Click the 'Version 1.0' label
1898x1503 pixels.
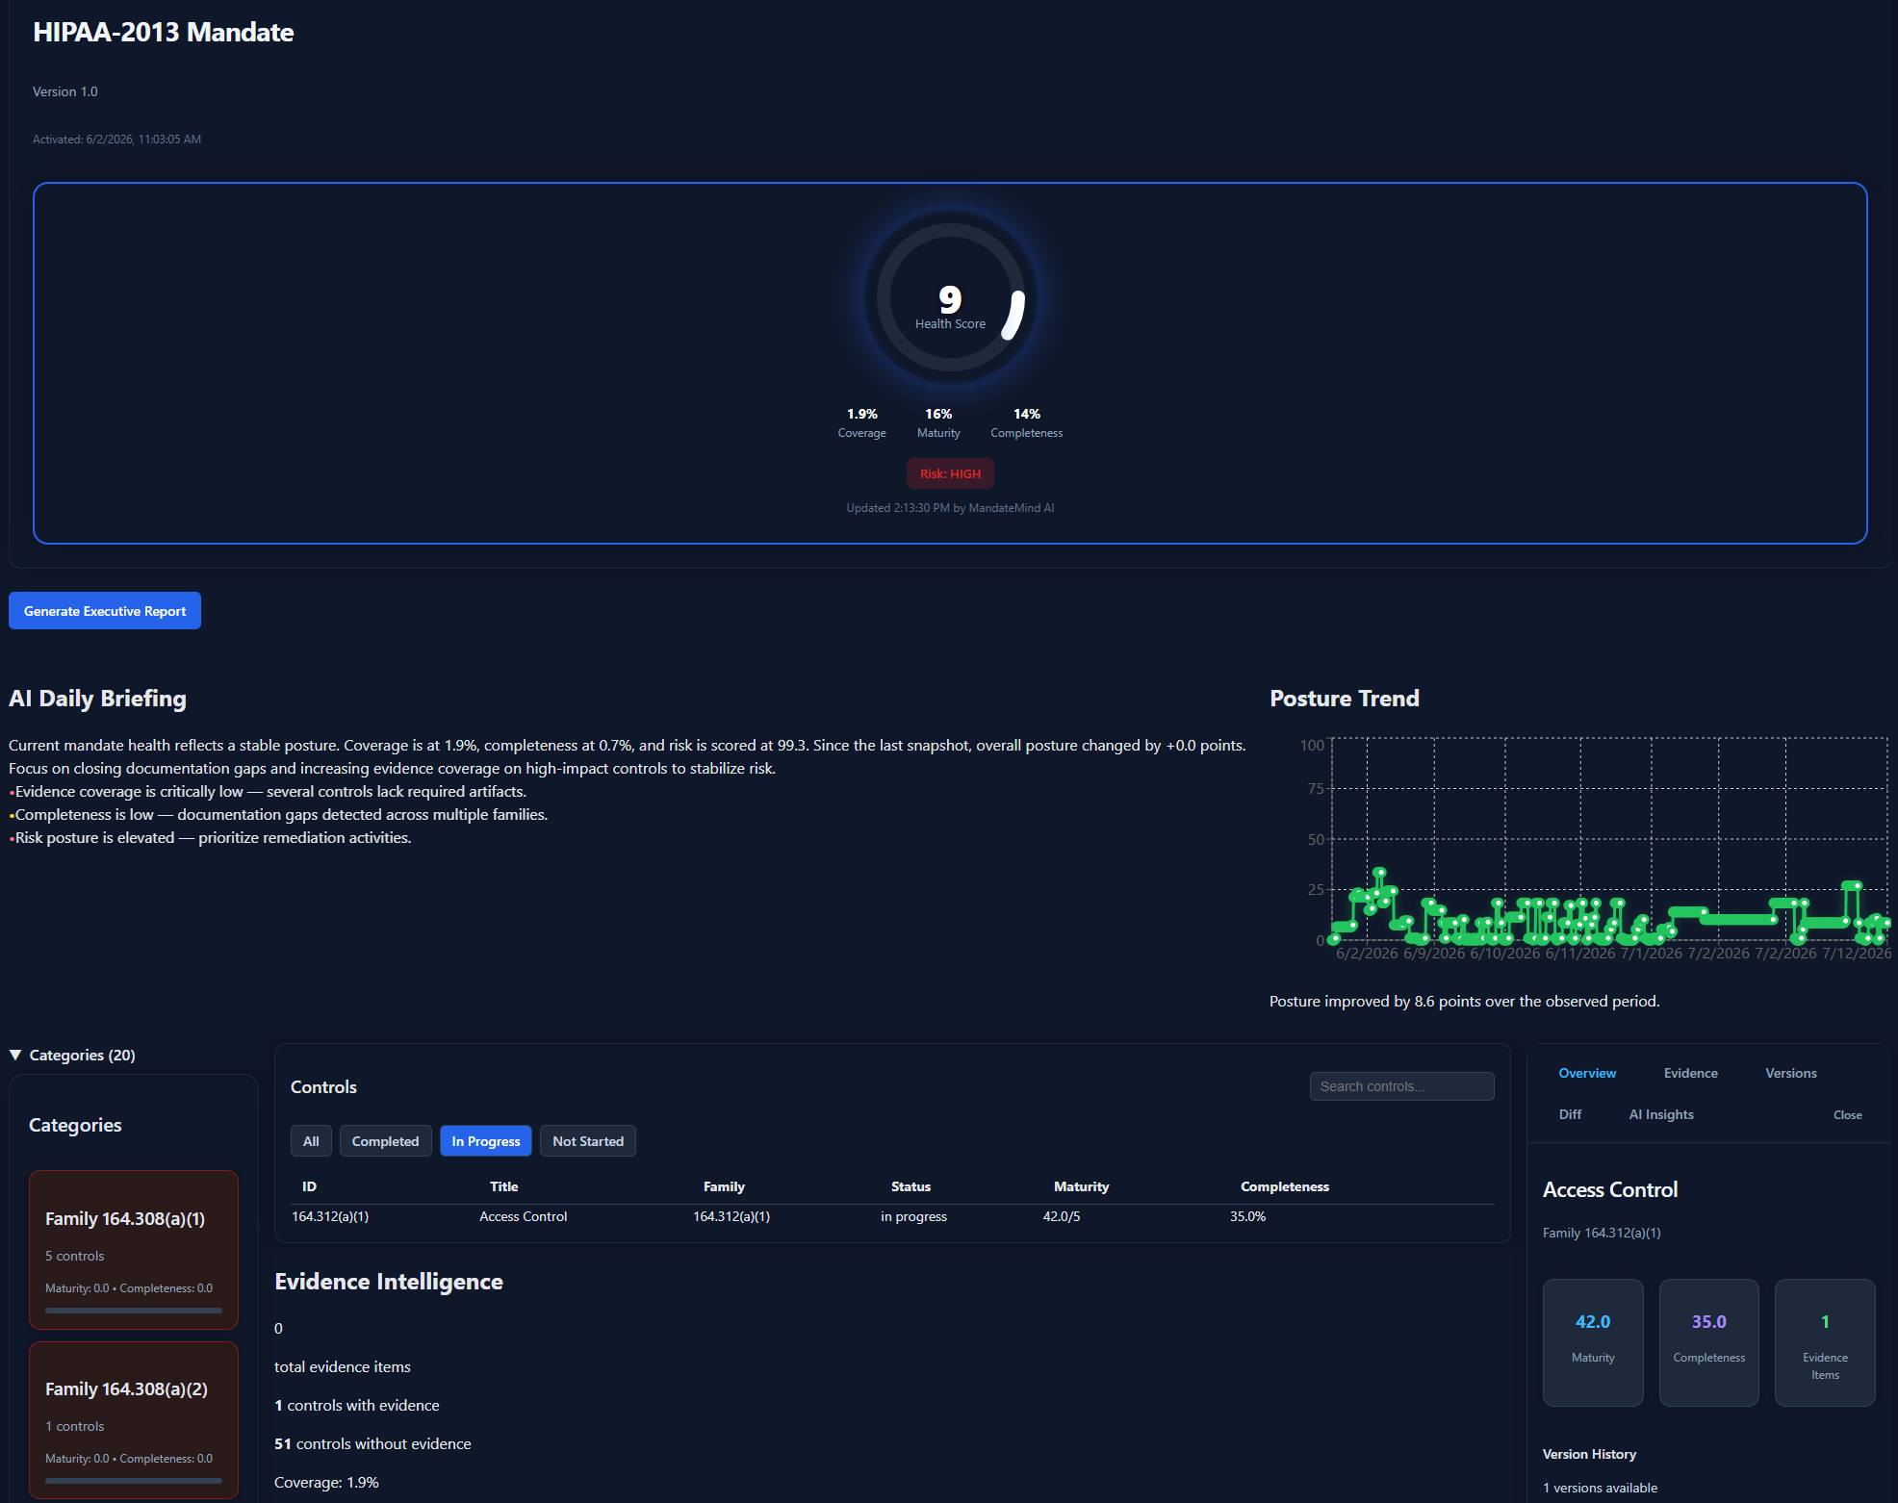click(x=65, y=91)
